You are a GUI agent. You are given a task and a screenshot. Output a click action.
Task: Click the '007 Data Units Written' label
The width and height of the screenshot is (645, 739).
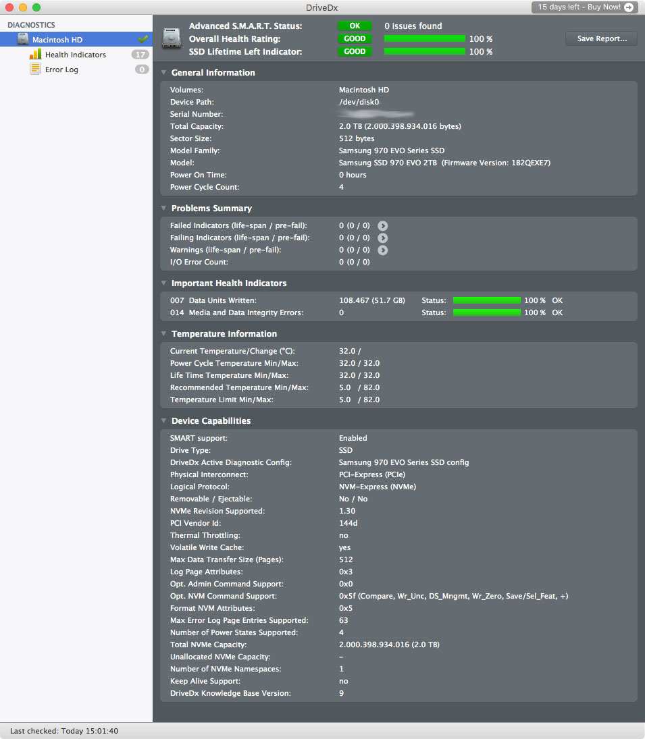(x=213, y=300)
